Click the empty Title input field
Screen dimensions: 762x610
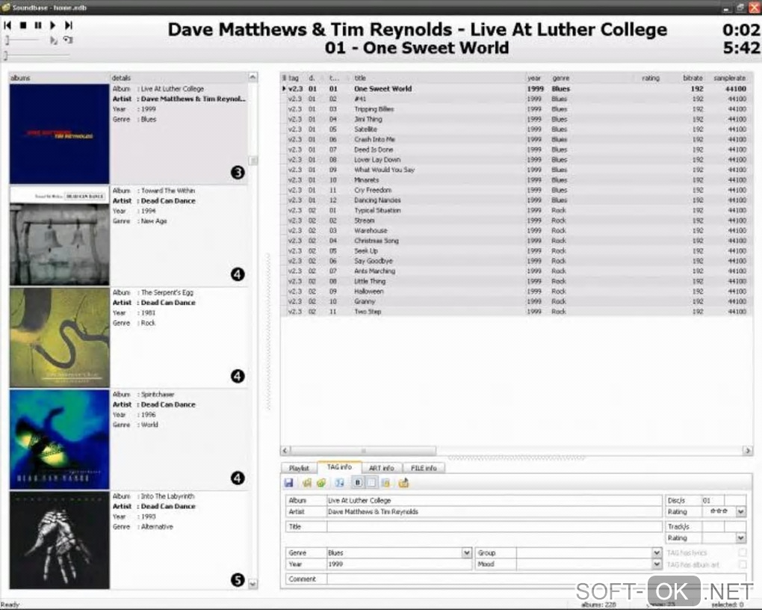click(x=495, y=526)
